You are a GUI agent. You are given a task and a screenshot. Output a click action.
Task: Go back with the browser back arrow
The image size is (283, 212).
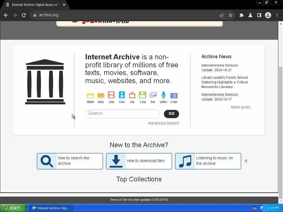click(x=6, y=15)
